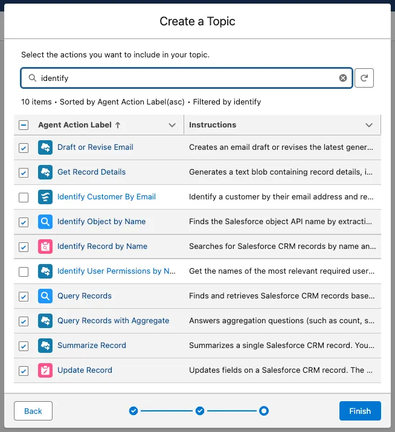Click the first completed progress step indicator
This screenshot has width=395, height=432.
133,411
